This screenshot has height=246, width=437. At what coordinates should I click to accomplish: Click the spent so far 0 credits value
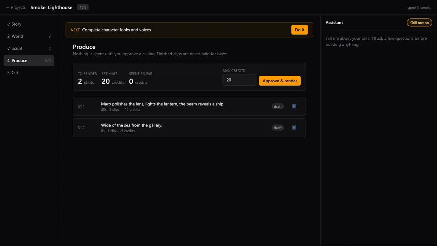138,81
